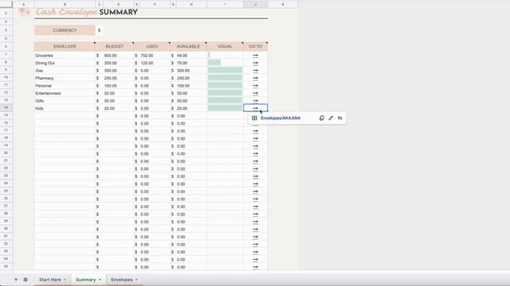Open the Pharmacy envelope via its arrow

[x=255, y=78]
